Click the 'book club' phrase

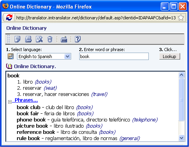(x=29, y=107)
